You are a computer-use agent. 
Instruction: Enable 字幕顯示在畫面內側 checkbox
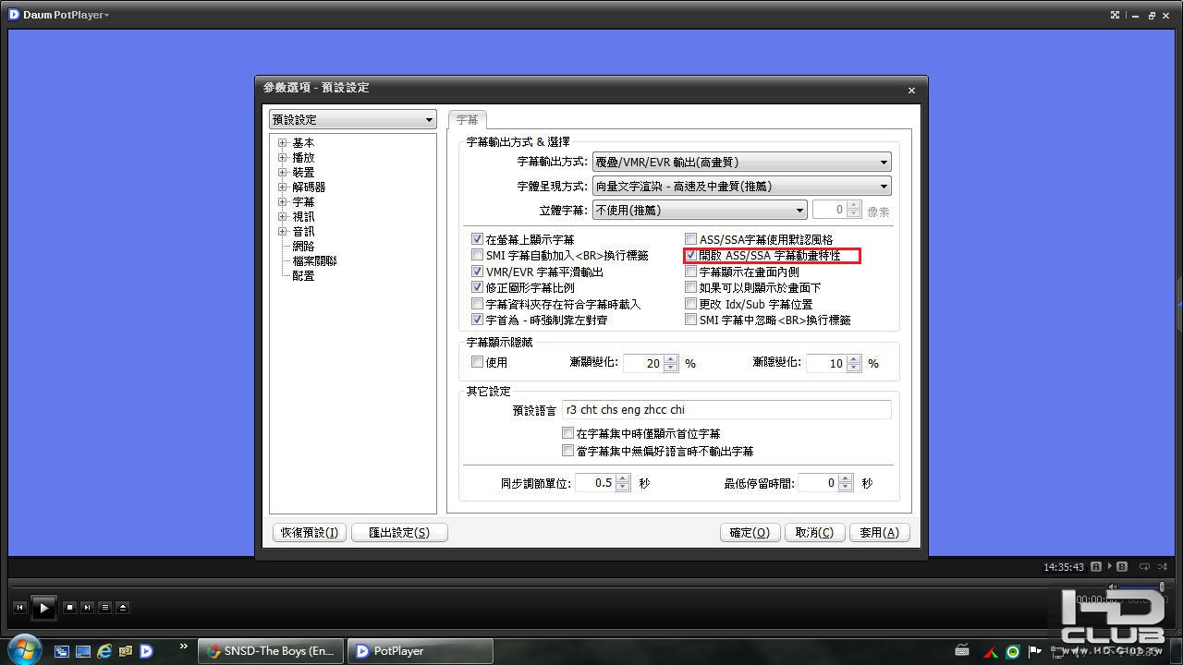tap(690, 272)
